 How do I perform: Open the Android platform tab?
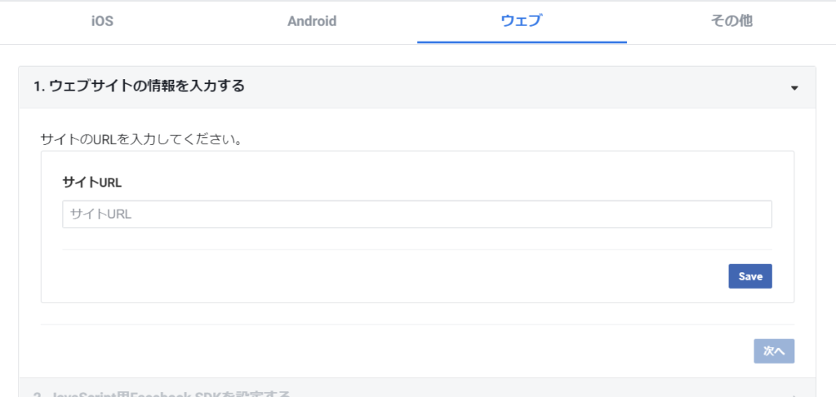[312, 21]
